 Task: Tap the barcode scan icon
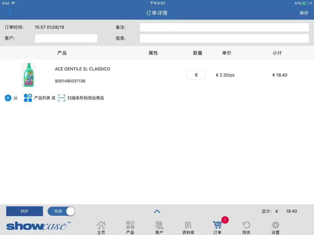[61, 98]
